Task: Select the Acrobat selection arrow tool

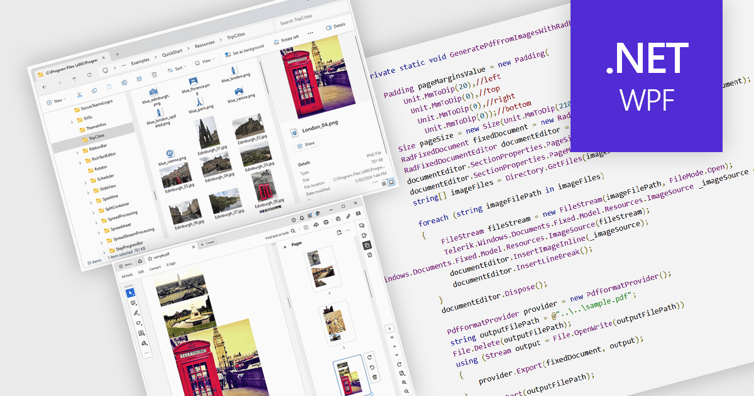Action: click(x=130, y=292)
